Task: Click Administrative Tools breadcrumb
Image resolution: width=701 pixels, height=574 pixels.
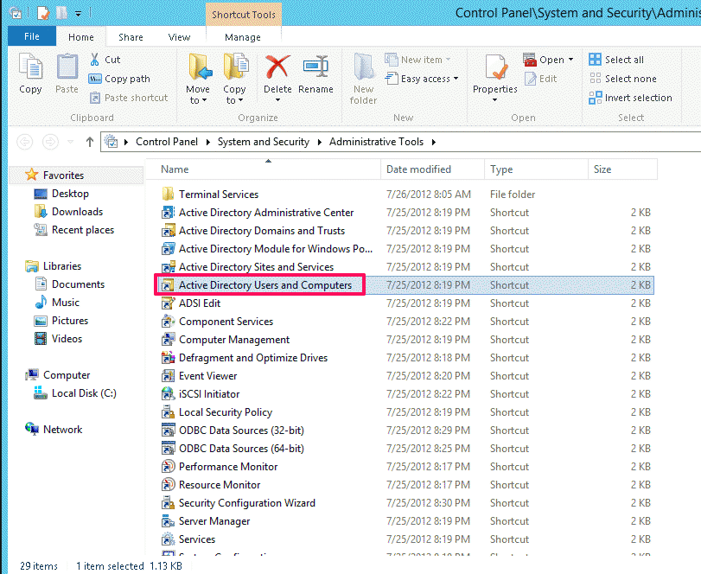Action: point(376,142)
